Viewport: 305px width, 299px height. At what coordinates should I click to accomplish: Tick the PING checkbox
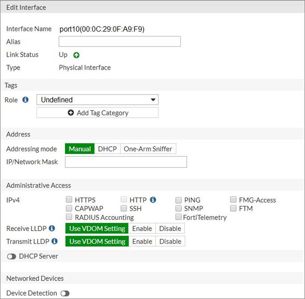coord(178,200)
